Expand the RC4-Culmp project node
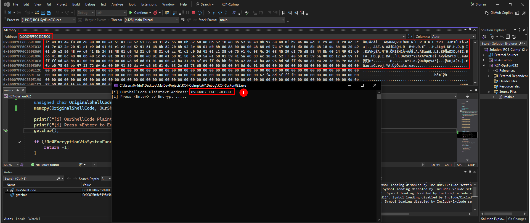 pos(483,60)
